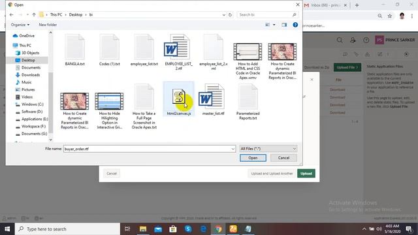The width and height of the screenshot is (418, 235).
Task: Refresh the folder listing
Action: click(230, 14)
